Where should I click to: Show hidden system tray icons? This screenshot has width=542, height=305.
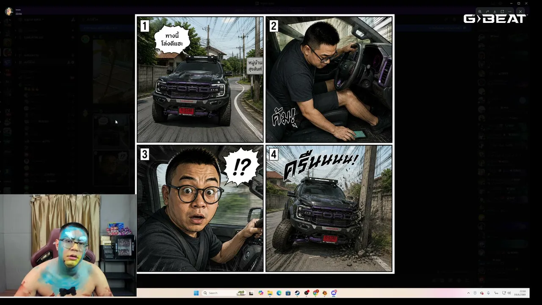(x=468, y=293)
